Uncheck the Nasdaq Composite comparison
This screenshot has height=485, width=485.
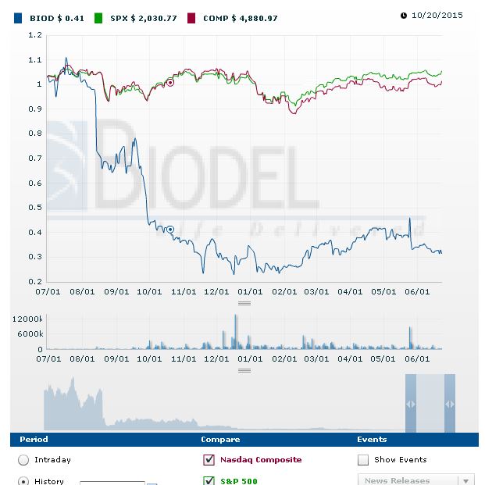coord(209,460)
